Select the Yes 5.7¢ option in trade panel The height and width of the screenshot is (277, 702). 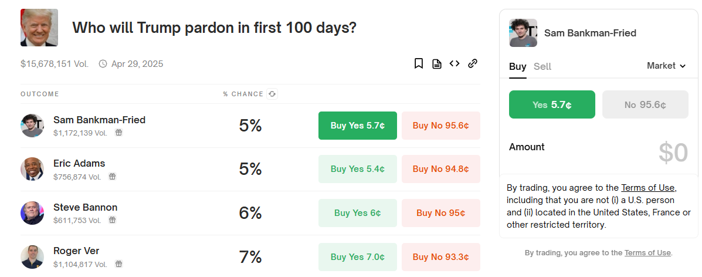tap(552, 104)
